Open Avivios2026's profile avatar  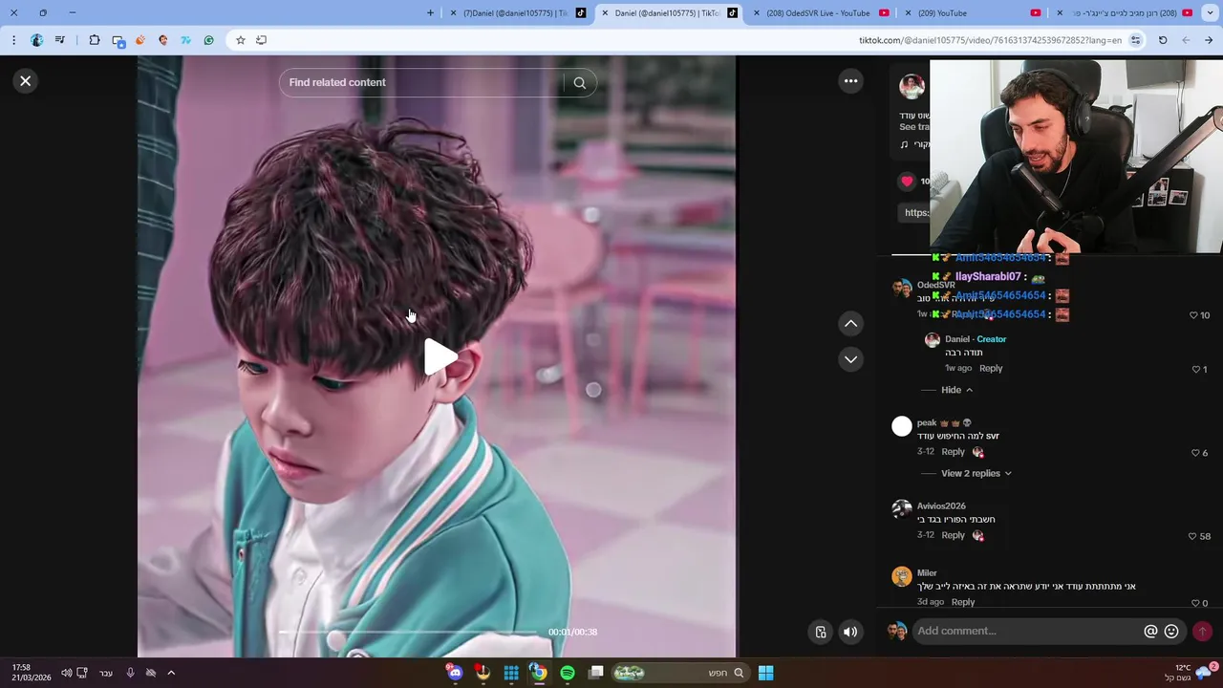902,510
